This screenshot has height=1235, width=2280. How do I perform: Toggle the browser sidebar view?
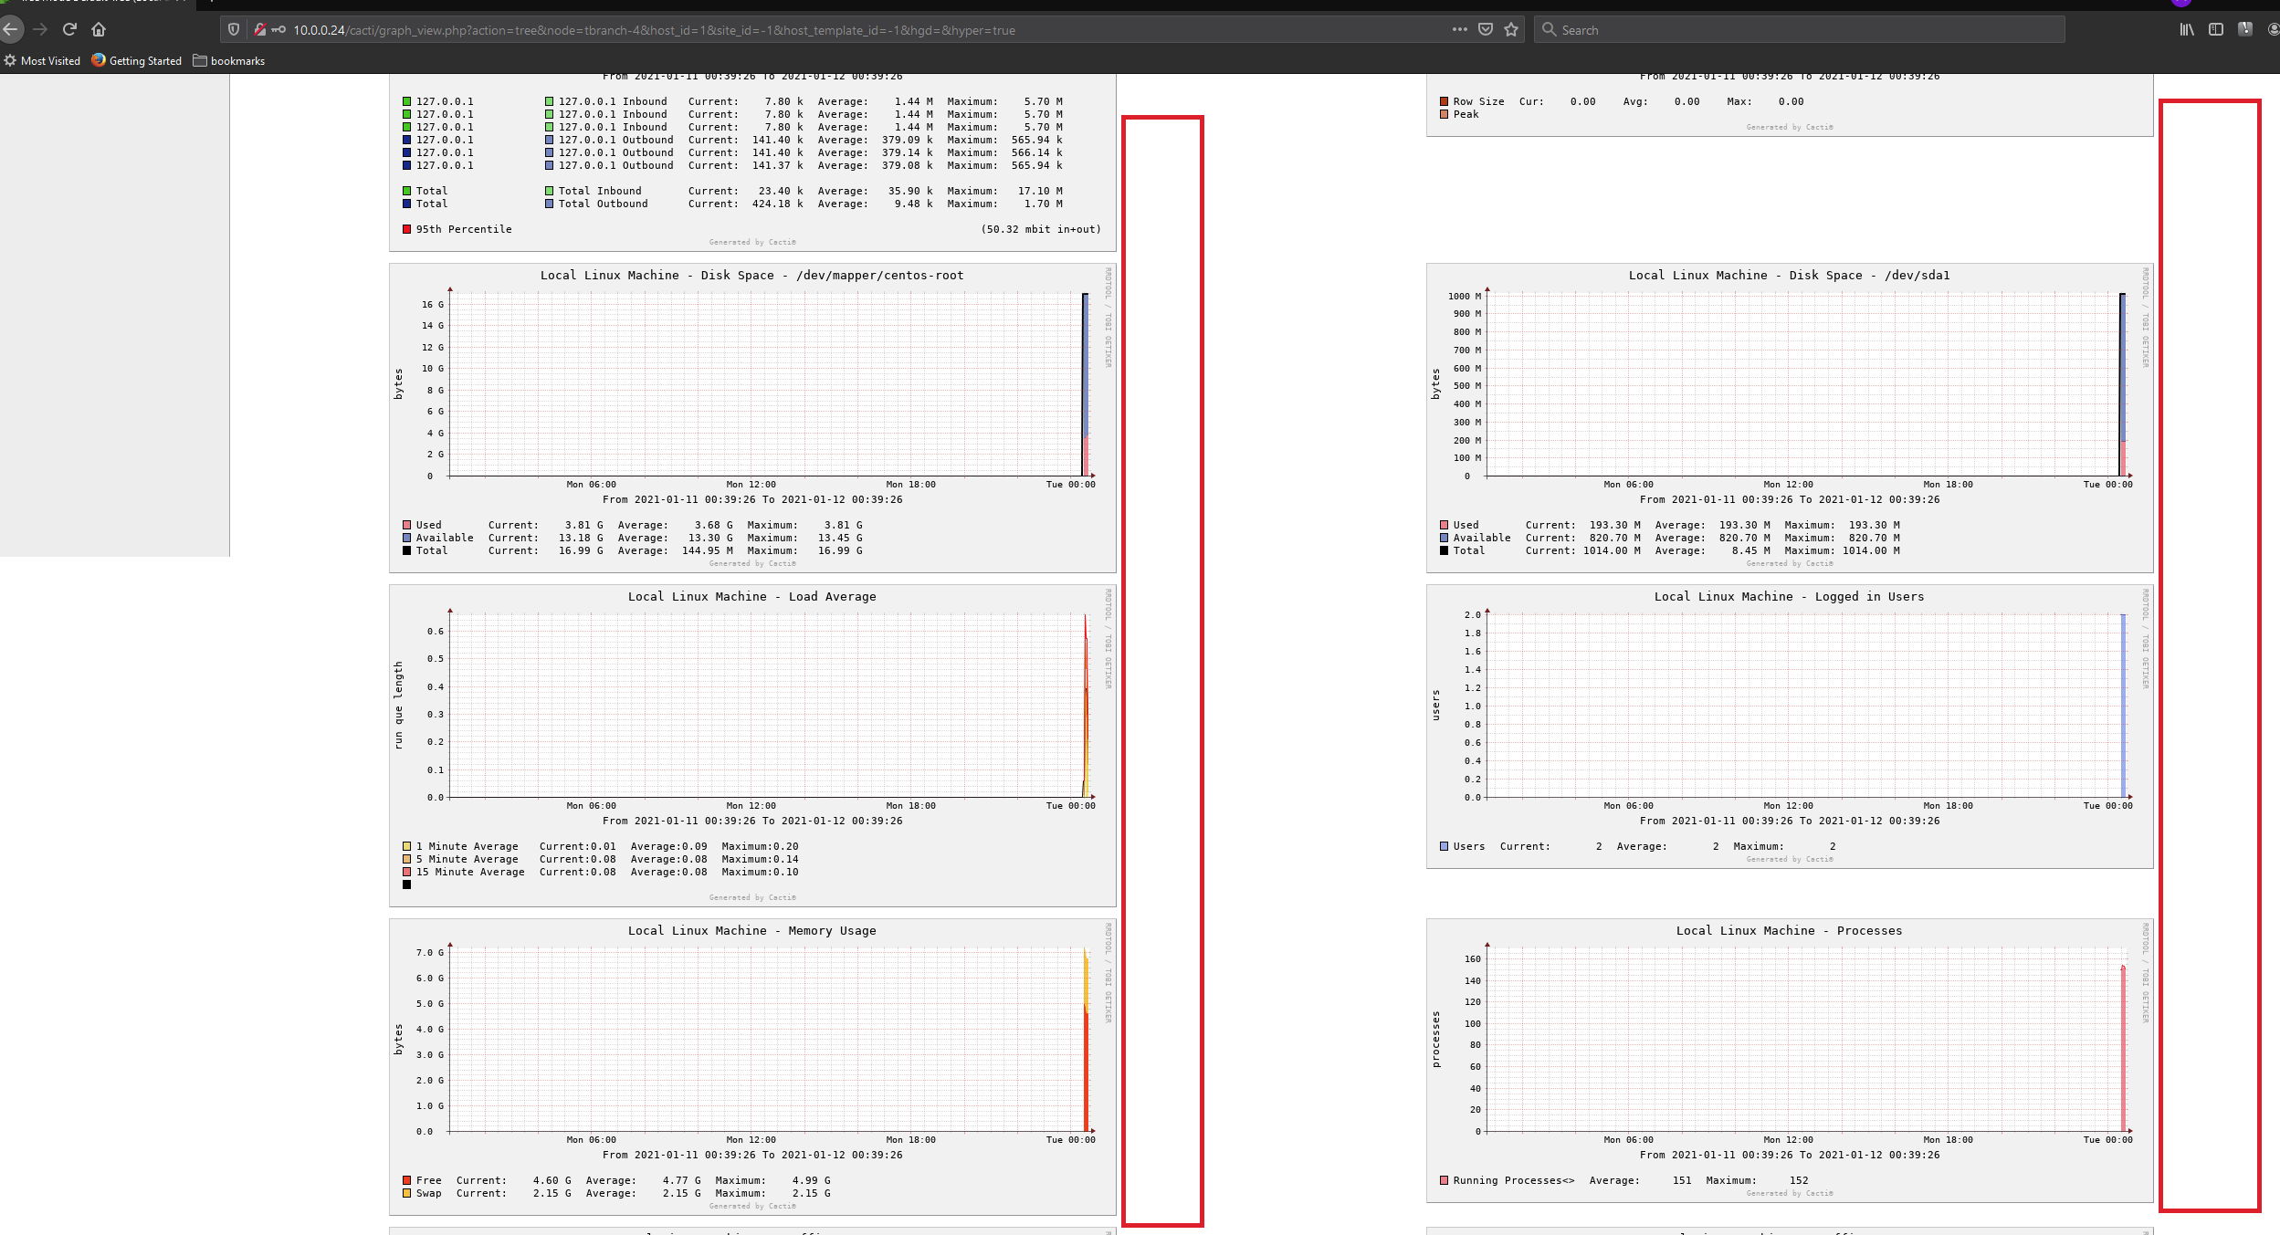[2214, 30]
